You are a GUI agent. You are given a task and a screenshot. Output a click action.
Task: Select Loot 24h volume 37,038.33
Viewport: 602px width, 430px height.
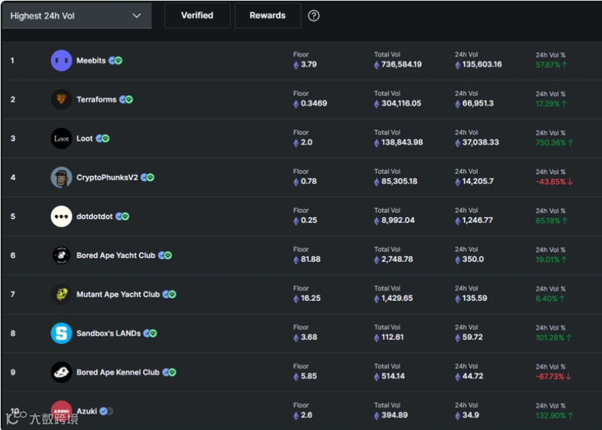tap(481, 142)
